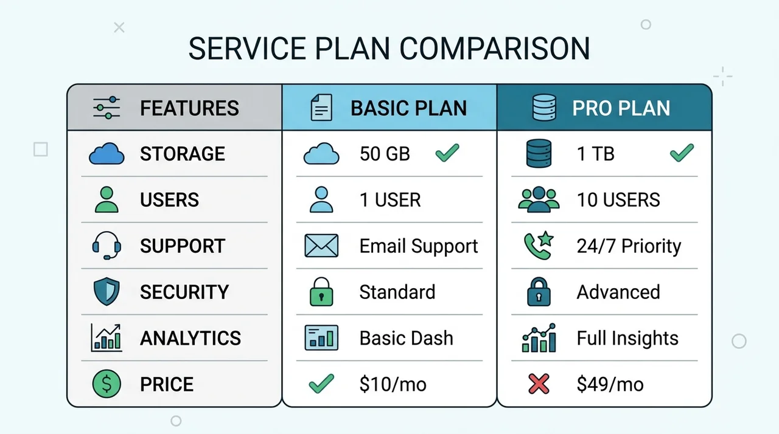
Task: Click the green checkmark next to 1 TB
Action: 682,154
